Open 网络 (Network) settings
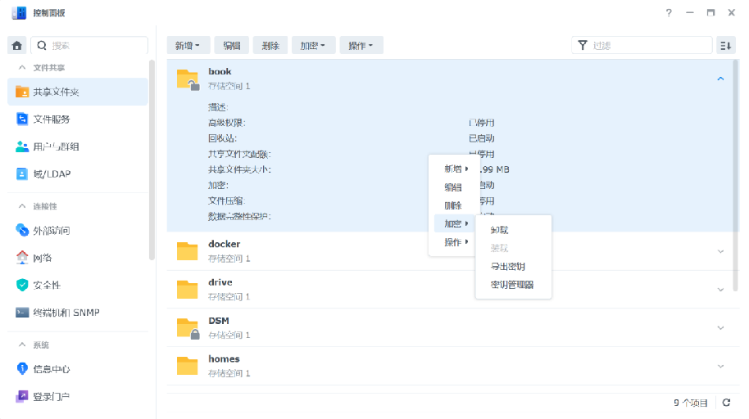Viewport: 749px width, 419px height. 42,258
